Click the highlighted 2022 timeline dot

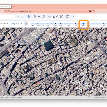click(84, 23)
